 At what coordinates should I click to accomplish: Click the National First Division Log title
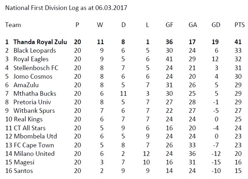(x=66, y=8)
